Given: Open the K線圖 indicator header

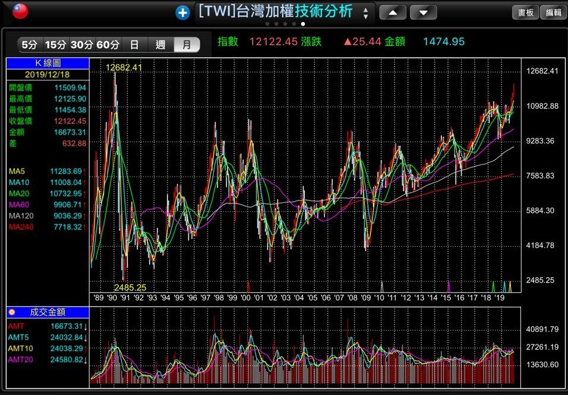Looking at the screenshot, I should pyautogui.click(x=48, y=62).
